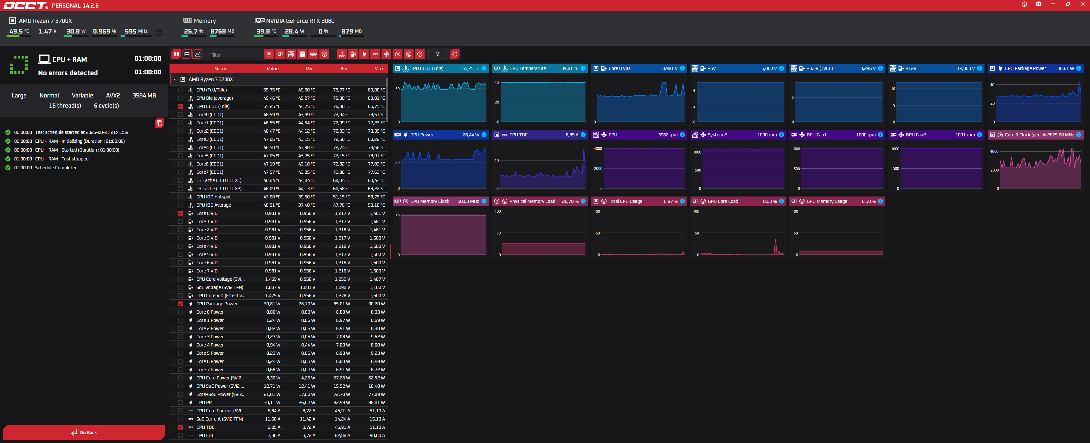Sort the table by Name column
The height and width of the screenshot is (443, 1090).
[221, 68]
